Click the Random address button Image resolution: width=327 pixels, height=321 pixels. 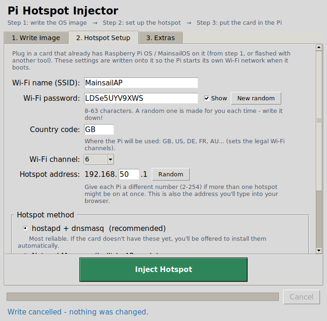click(x=171, y=174)
